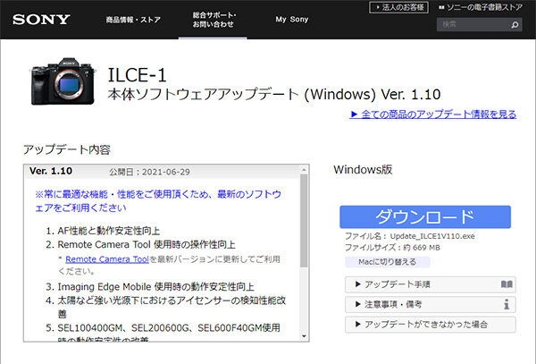Click the search magnifier icon
Screen dimensions: 536x364
[515, 25]
